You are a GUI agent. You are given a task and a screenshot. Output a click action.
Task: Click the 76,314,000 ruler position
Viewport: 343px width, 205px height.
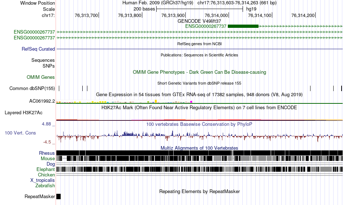216,15
